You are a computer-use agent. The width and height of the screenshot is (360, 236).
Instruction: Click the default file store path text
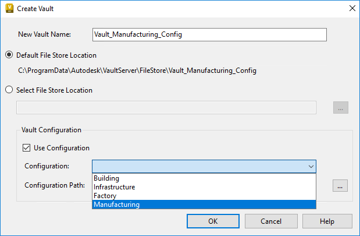pos(137,71)
